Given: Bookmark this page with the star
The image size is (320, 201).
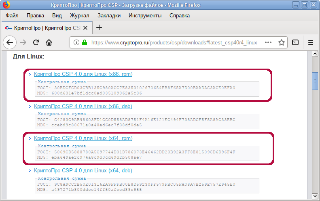Looking at the screenshot, I should [282, 42].
